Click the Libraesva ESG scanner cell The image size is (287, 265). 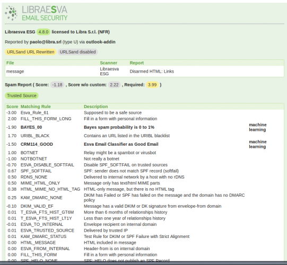click(109, 72)
